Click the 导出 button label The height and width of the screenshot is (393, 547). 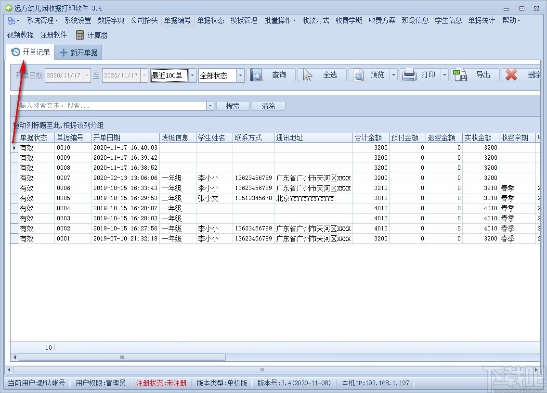[x=483, y=75]
